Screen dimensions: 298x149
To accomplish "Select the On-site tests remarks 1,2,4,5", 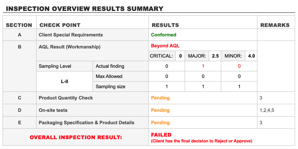I will (x=267, y=110).
